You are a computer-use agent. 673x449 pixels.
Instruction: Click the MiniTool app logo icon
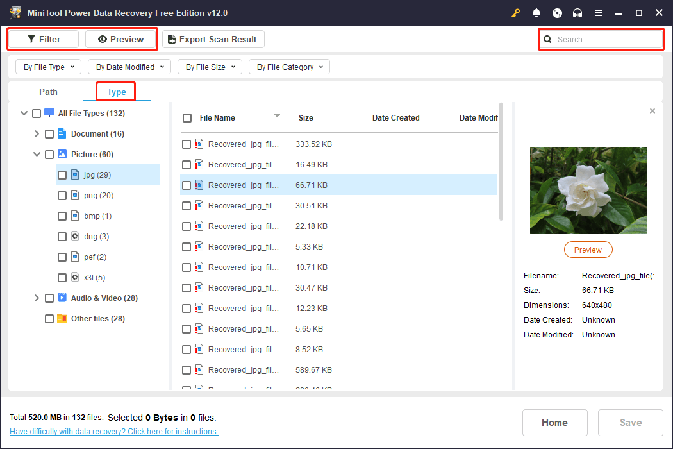pos(15,12)
